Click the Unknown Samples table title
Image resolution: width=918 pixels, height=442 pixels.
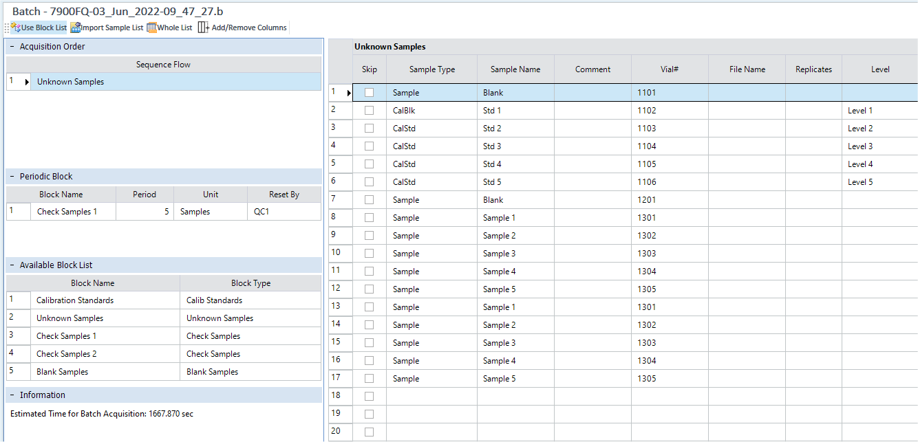[x=389, y=47]
